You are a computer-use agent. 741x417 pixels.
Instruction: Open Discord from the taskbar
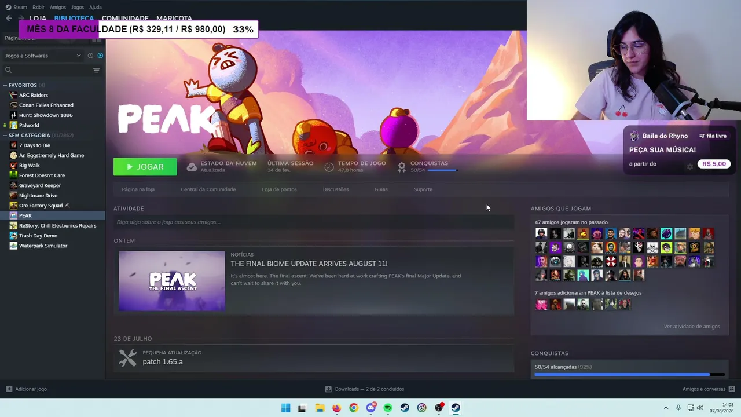coord(371,408)
